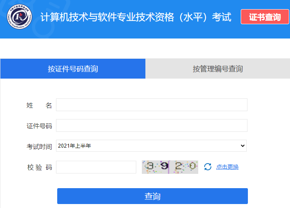Image resolution: width=290 pixels, height=208 pixels.
Task: Expand the 考试时间 exam time dropdown
Action: 151,146
